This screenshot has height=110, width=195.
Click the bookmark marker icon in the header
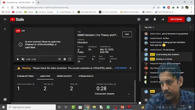click(155, 19)
